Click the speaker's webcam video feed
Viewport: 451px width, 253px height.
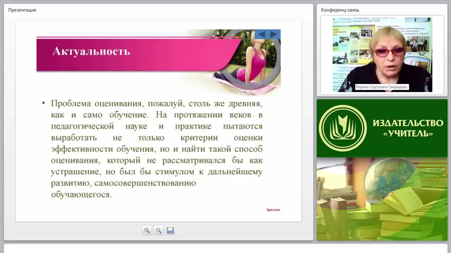[x=382, y=55]
